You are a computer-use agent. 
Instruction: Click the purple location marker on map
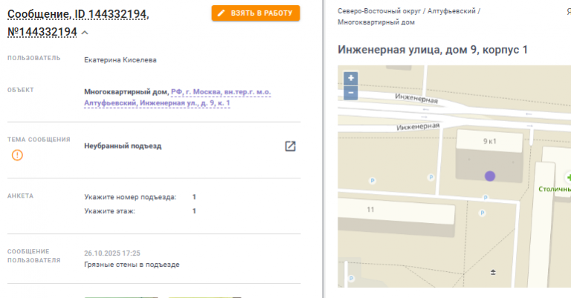tap(490, 176)
